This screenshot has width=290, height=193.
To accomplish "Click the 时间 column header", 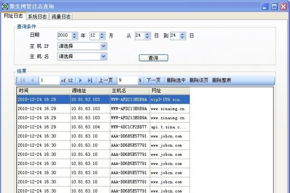I will point(43,91).
